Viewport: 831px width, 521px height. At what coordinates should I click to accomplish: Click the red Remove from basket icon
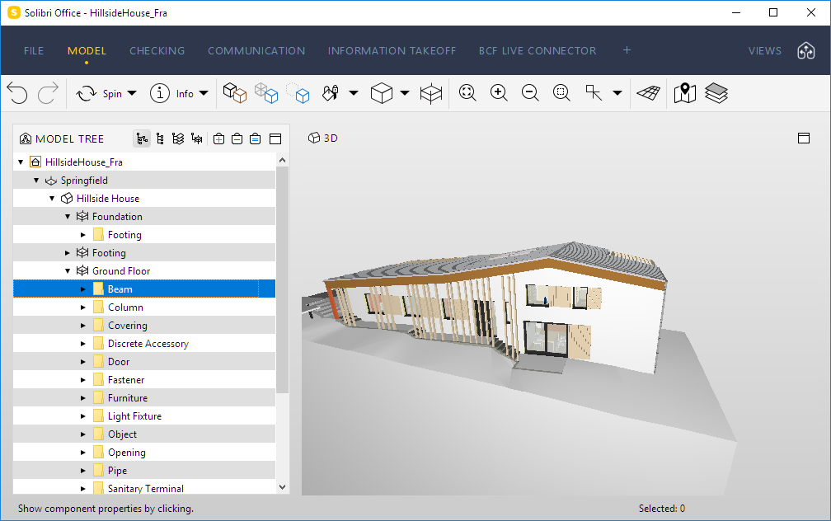(237, 138)
